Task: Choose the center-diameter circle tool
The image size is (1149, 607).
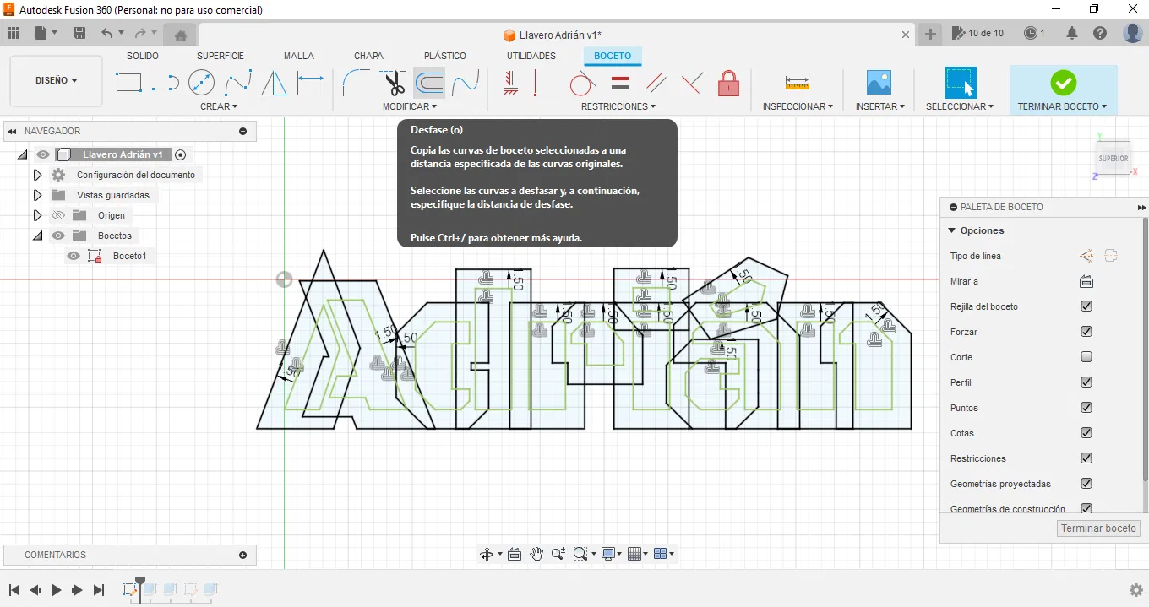Action: pyautogui.click(x=201, y=83)
